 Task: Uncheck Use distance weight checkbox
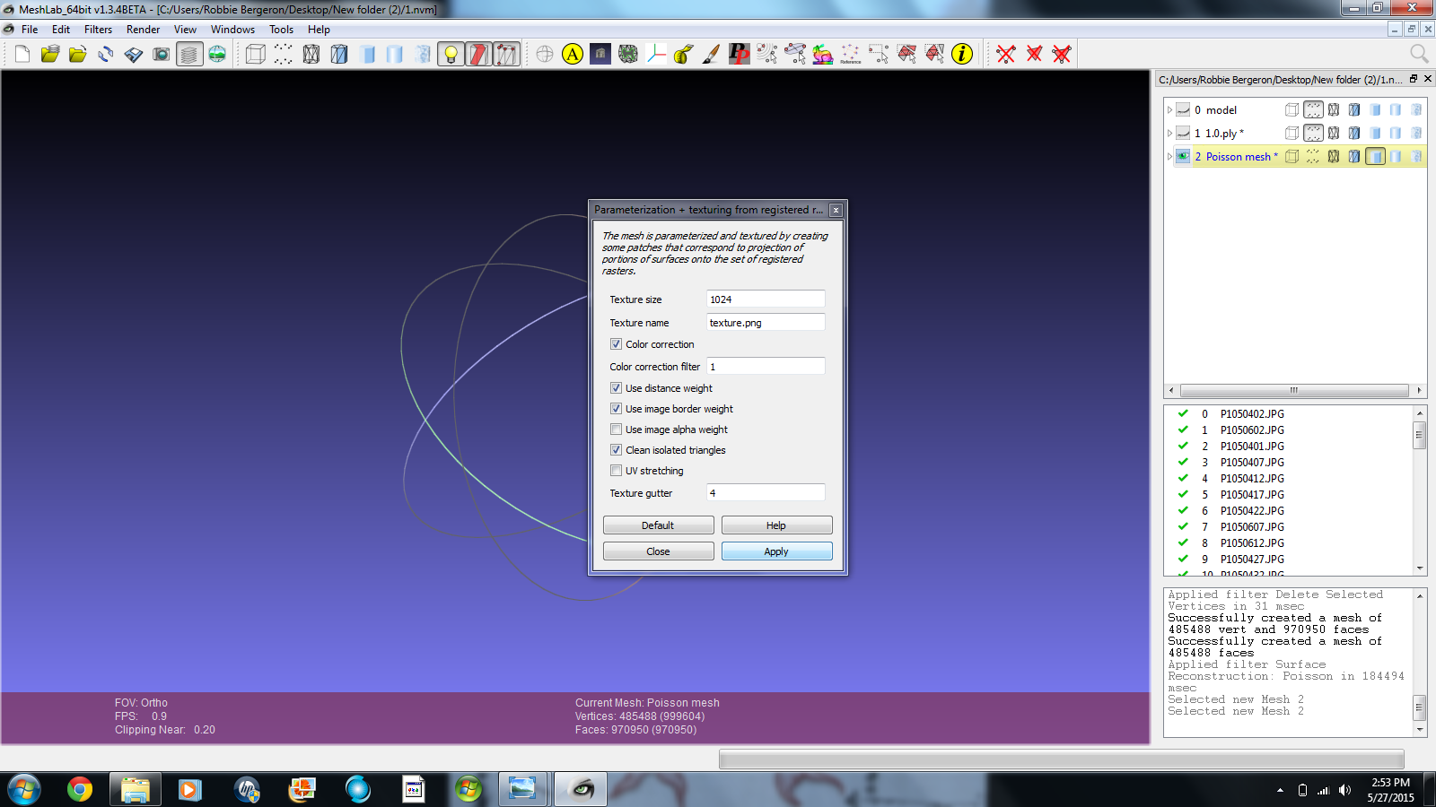pos(616,388)
